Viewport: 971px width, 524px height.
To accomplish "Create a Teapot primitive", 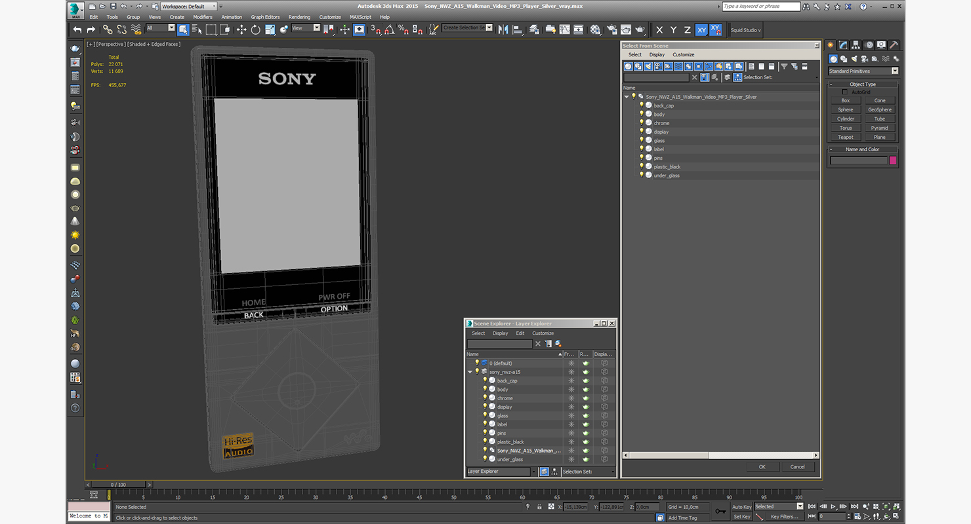I will tap(846, 137).
